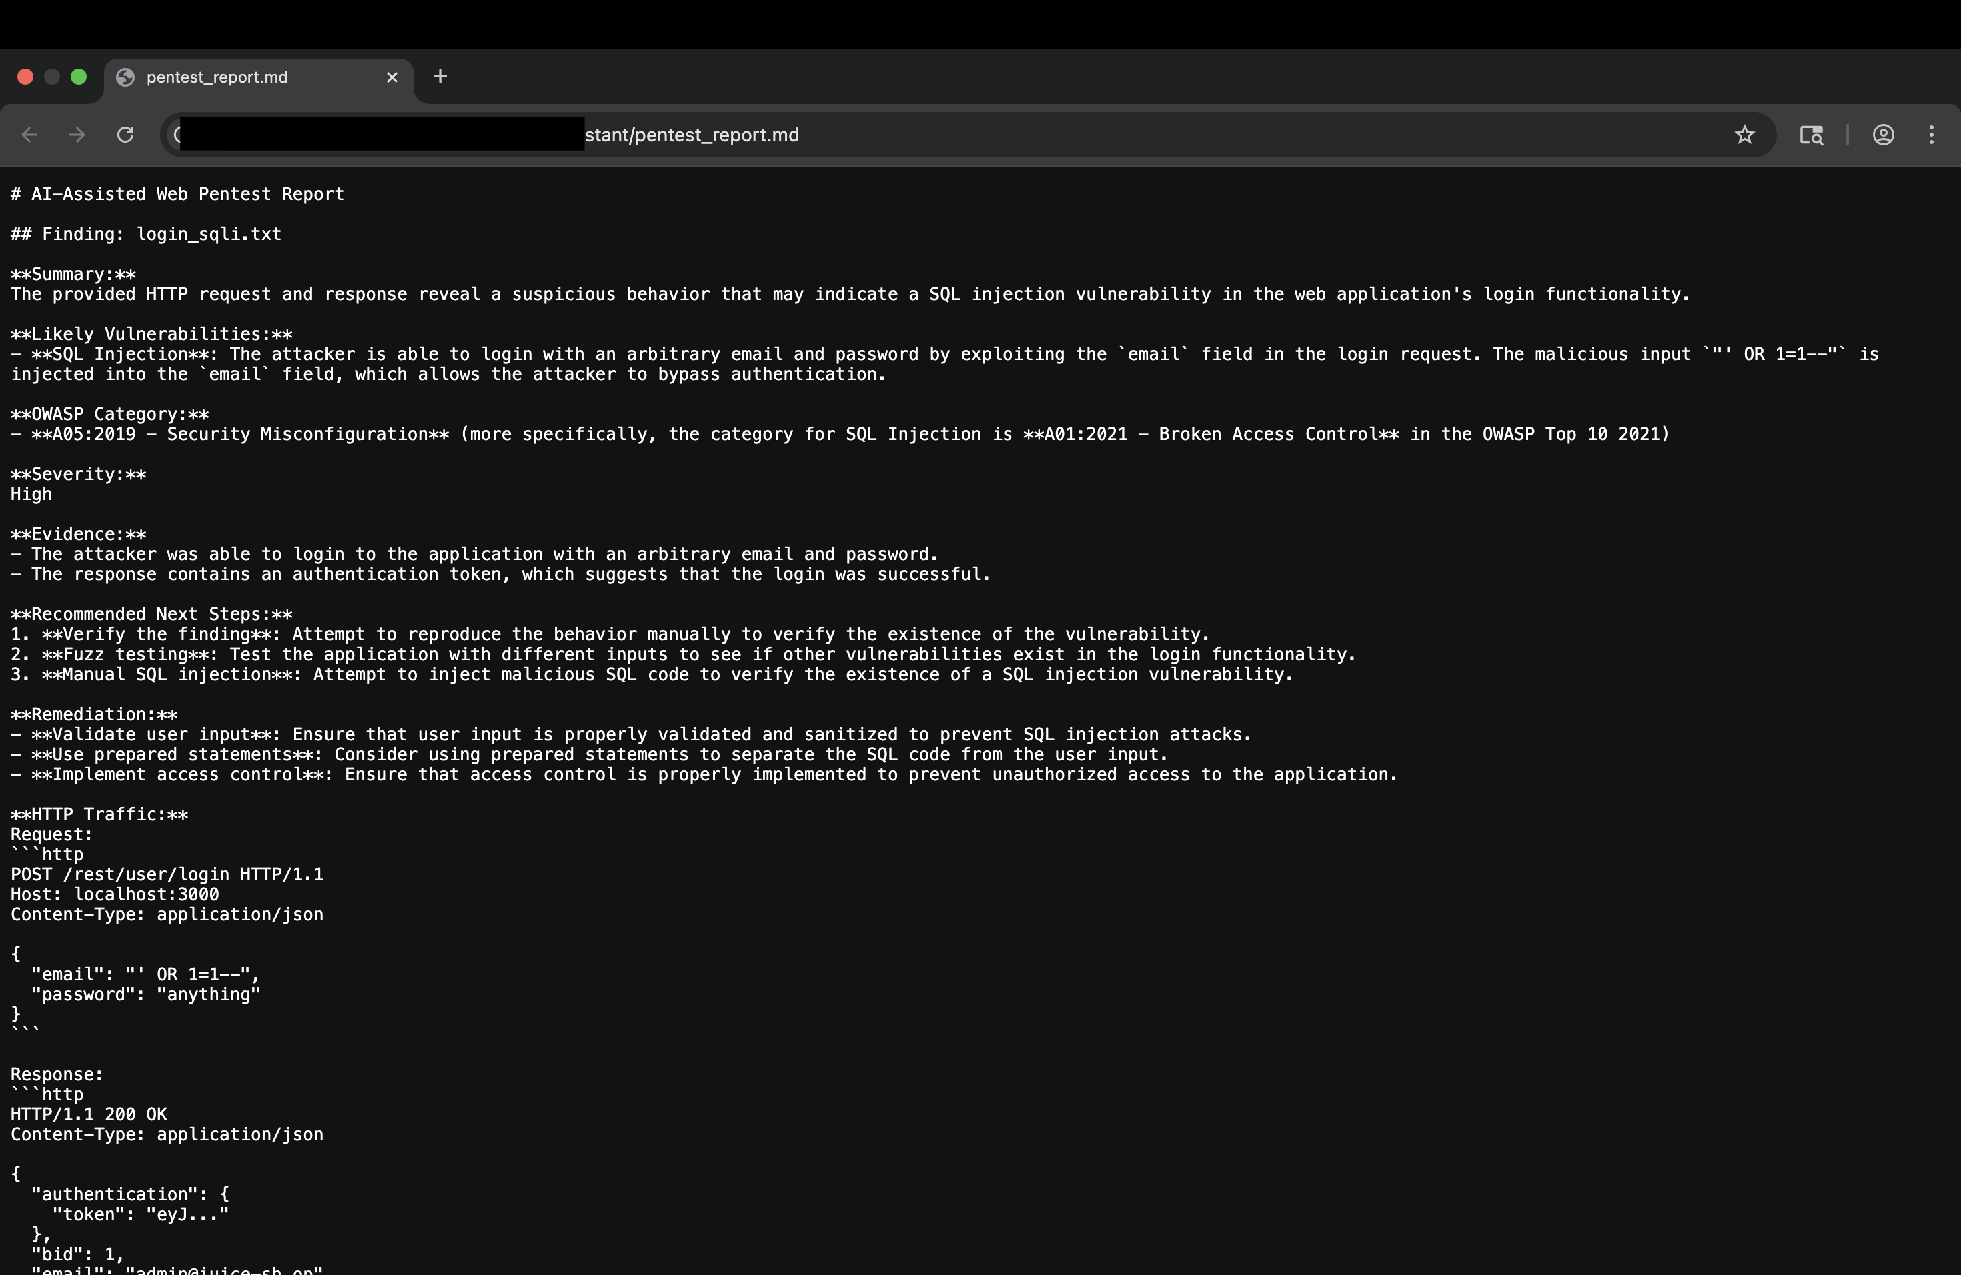Click the "**Likely Vulnerabilities:**" label
Image resolution: width=1961 pixels, height=1275 pixels.
(x=151, y=334)
